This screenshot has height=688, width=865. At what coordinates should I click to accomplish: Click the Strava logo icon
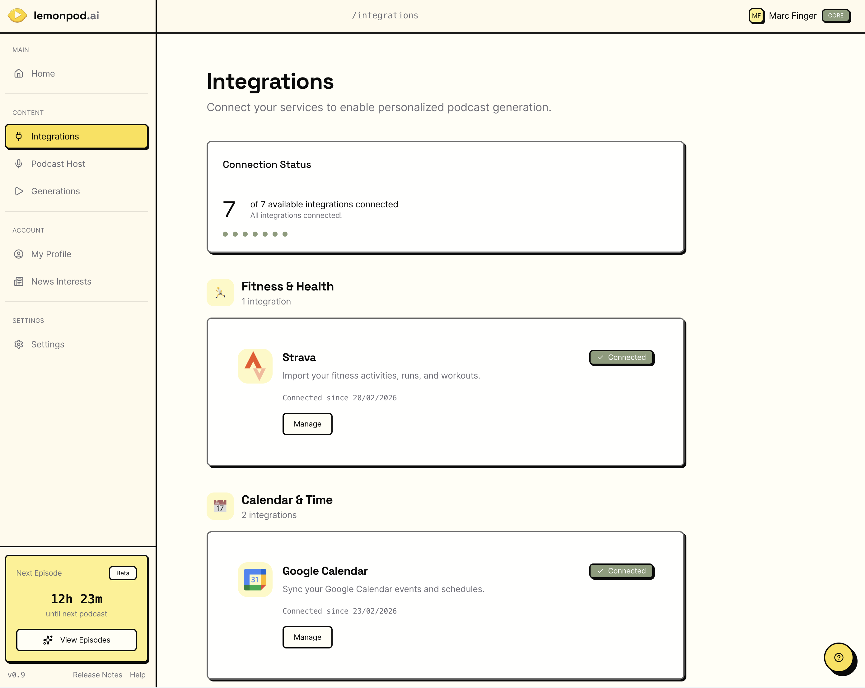(255, 366)
